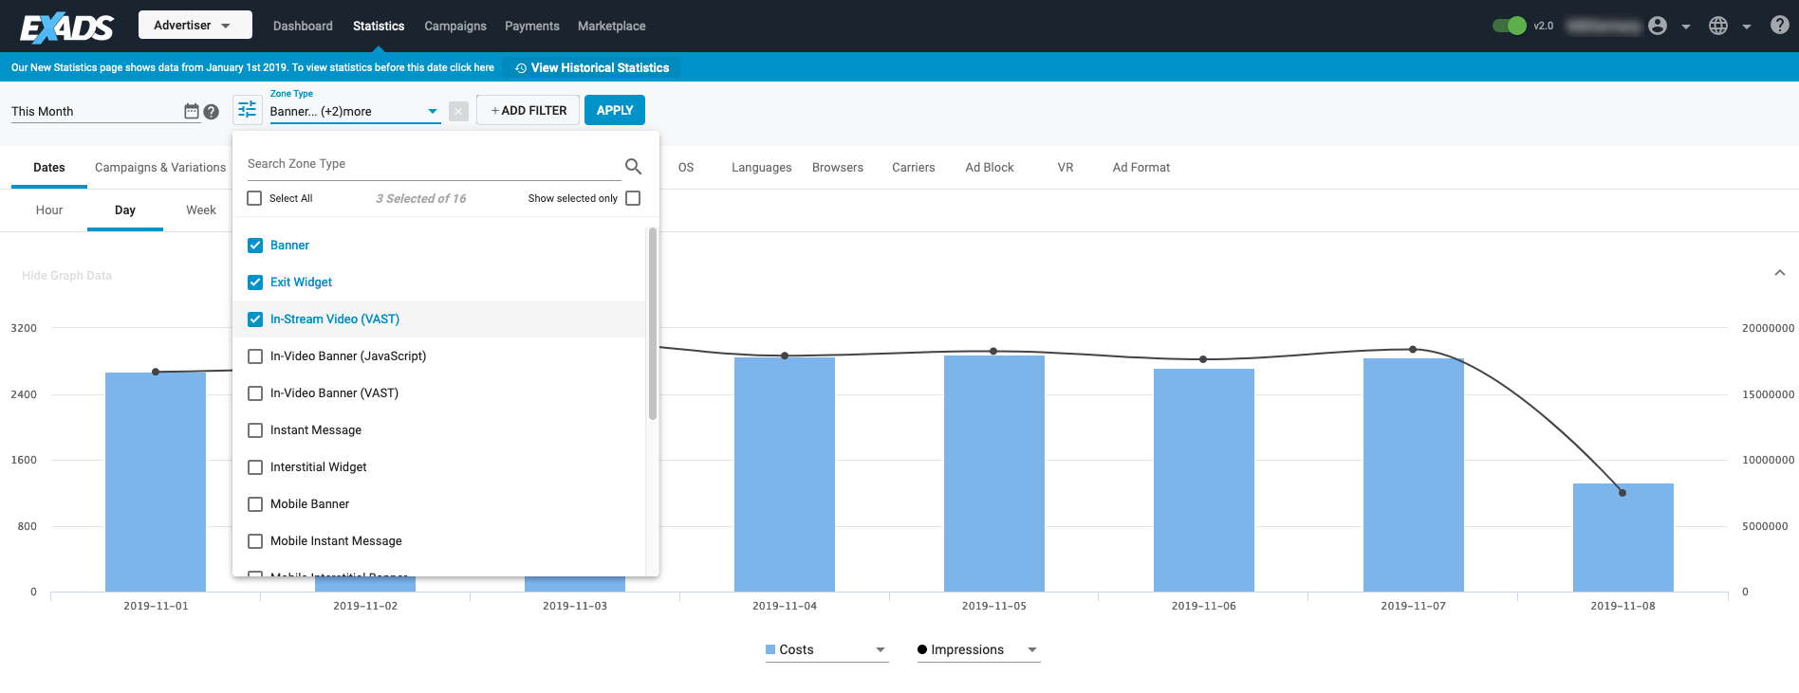Open the help icon in top bar

pyautogui.click(x=1779, y=26)
